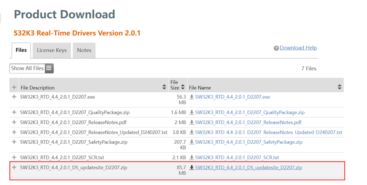Click the 2.1 KB file size cell

pyautogui.click(x=179, y=158)
